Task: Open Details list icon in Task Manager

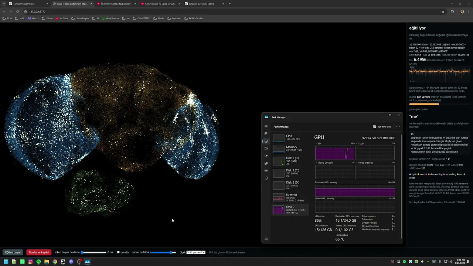Action: click(x=266, y=171)
